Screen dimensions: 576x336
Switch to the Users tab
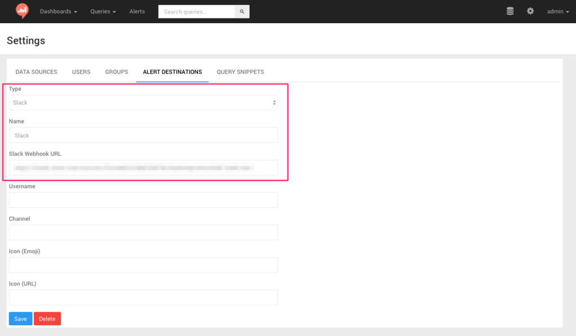pos(81,71)
